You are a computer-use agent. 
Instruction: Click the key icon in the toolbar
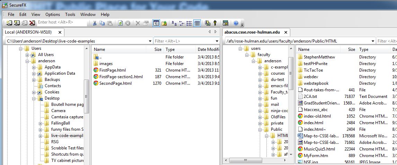215,23
